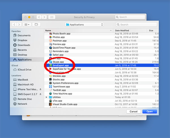The height and width of the screenshot is (138, 170).
Task: Click the Preview.app icon
Action: point(50,44)
